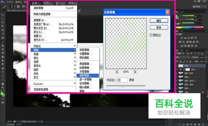Image resolution: width=208 pixels, height=126 pixels.
Task: Expand the Digimarc submenu
Action: pos(54,84)
